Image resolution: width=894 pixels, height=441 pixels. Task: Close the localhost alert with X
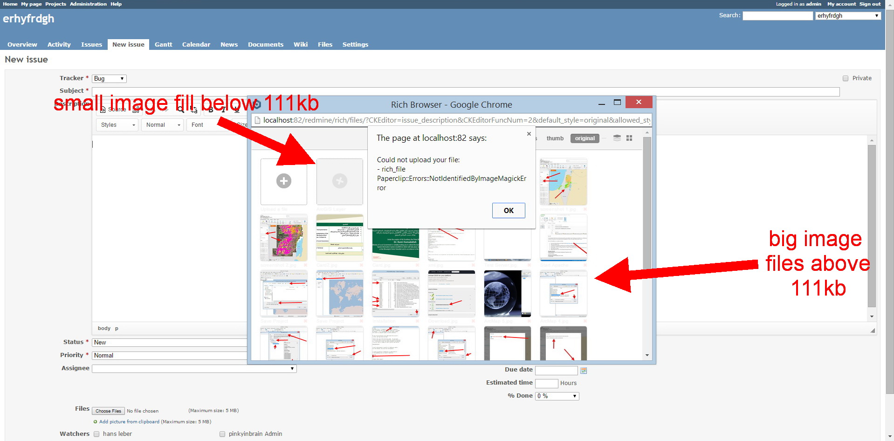coord(529,134)
